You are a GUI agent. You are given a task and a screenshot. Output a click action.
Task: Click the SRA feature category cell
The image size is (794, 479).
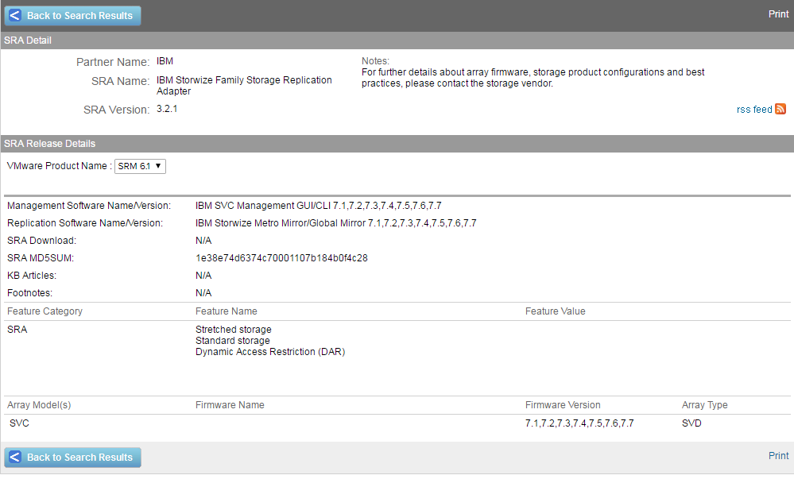[x=17, y=330]
